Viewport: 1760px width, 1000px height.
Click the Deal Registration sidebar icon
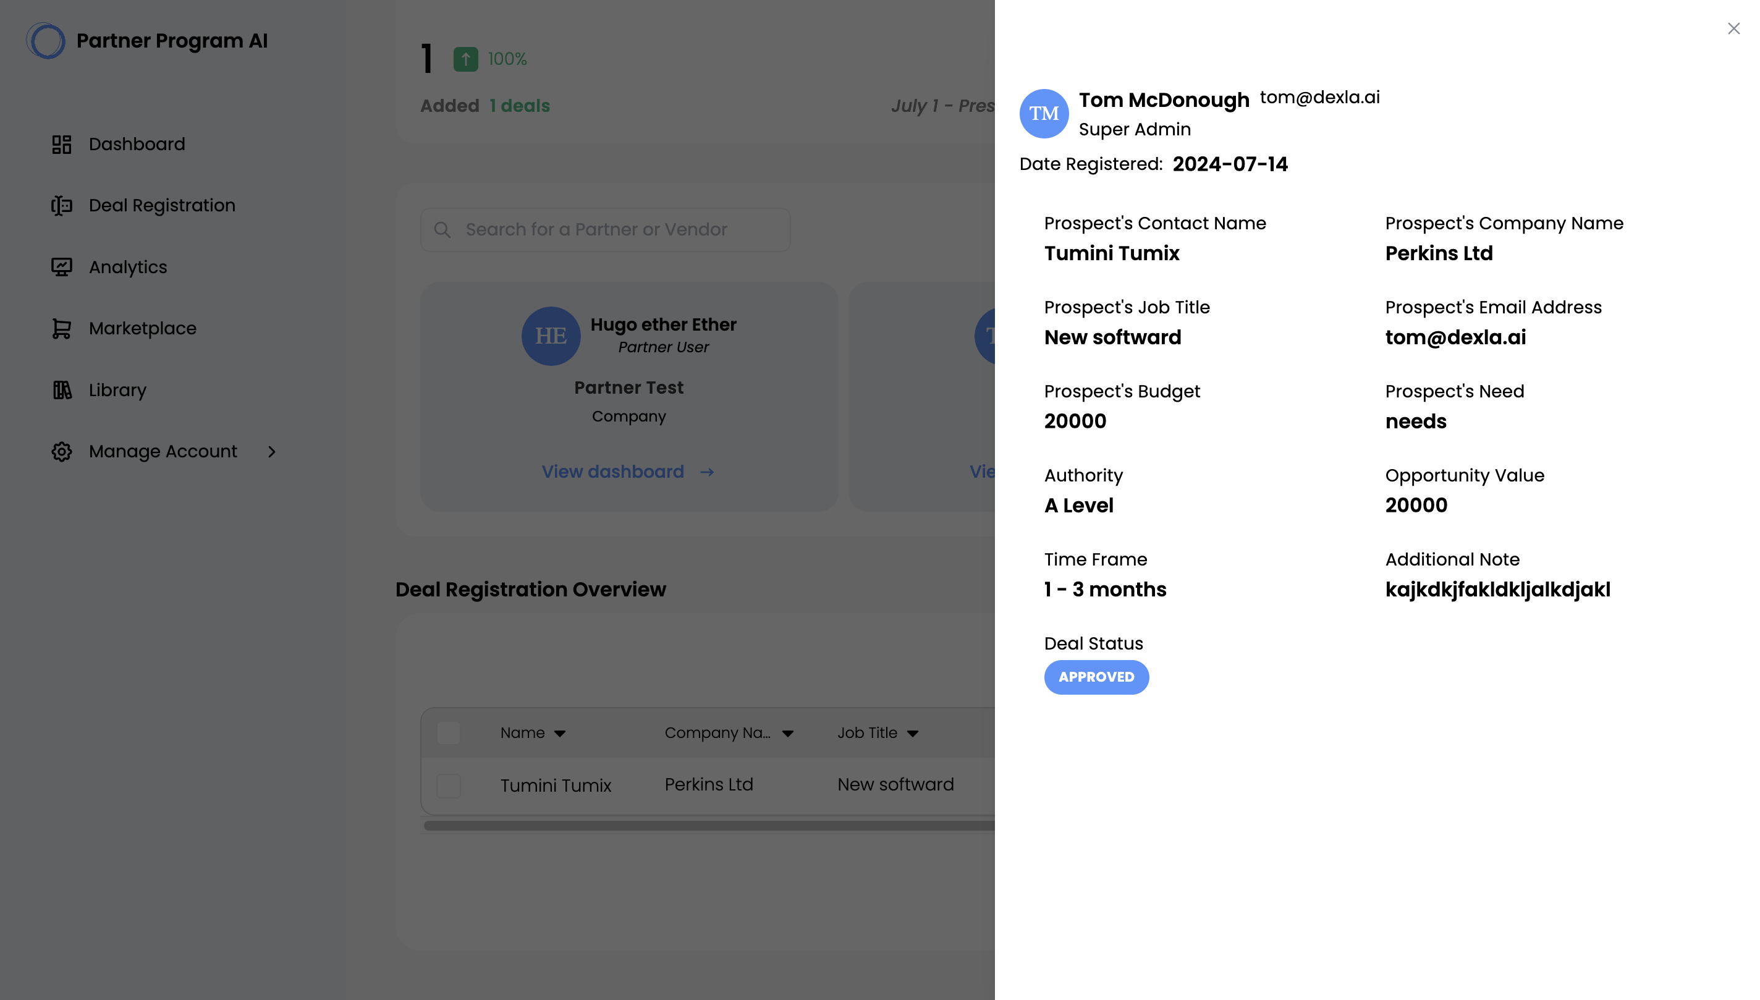[61, 205]
